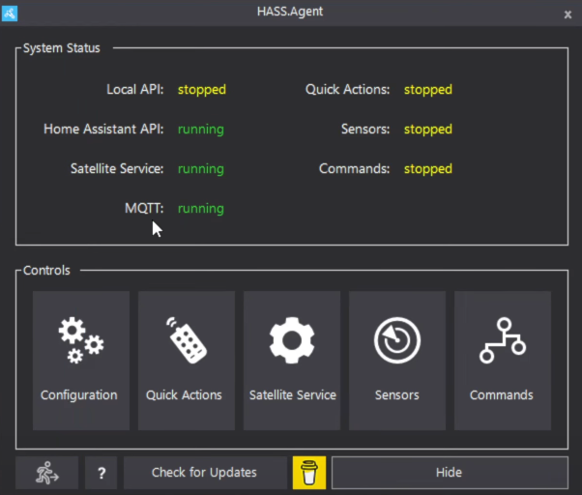The image size is (582, 495).
Task: Click the 'Quick Actions:' status label
Action: coord(347,89)
